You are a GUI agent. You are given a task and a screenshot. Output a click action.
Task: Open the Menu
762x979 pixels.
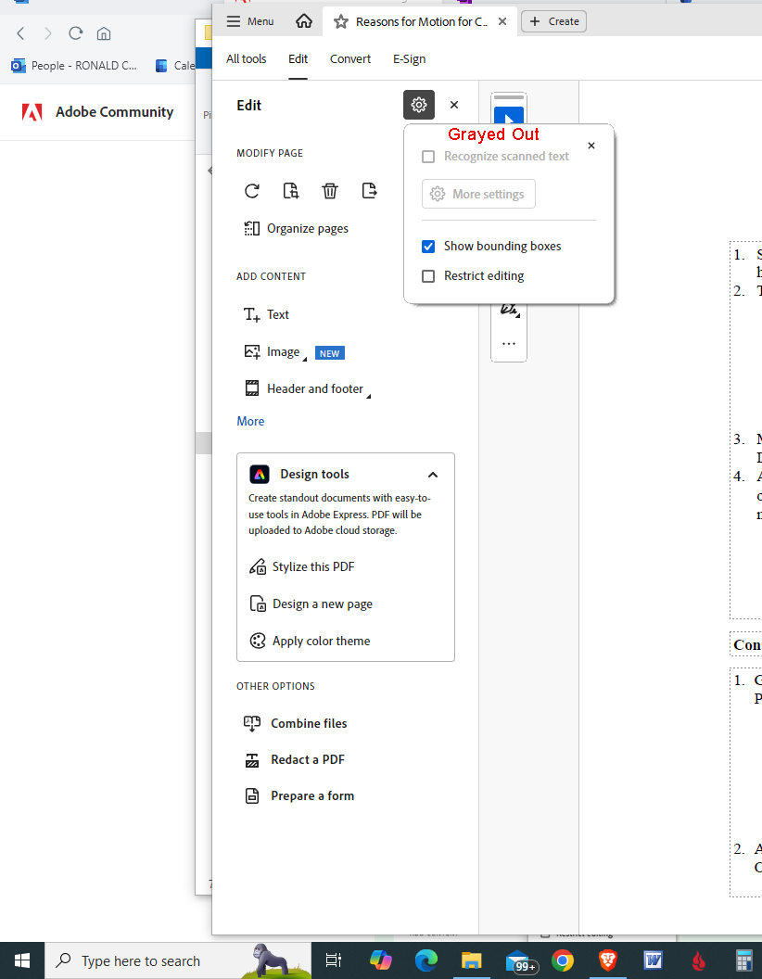pos(249,20)
